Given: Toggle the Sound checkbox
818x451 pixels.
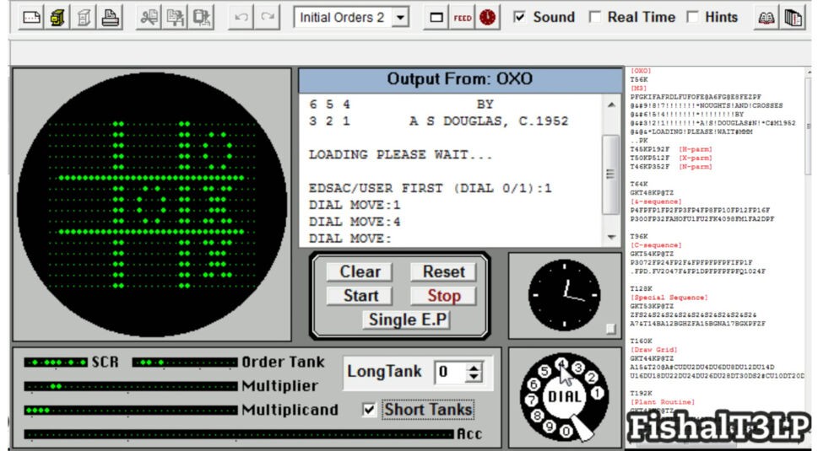Looking at the screenshot, I should point(519,17).
